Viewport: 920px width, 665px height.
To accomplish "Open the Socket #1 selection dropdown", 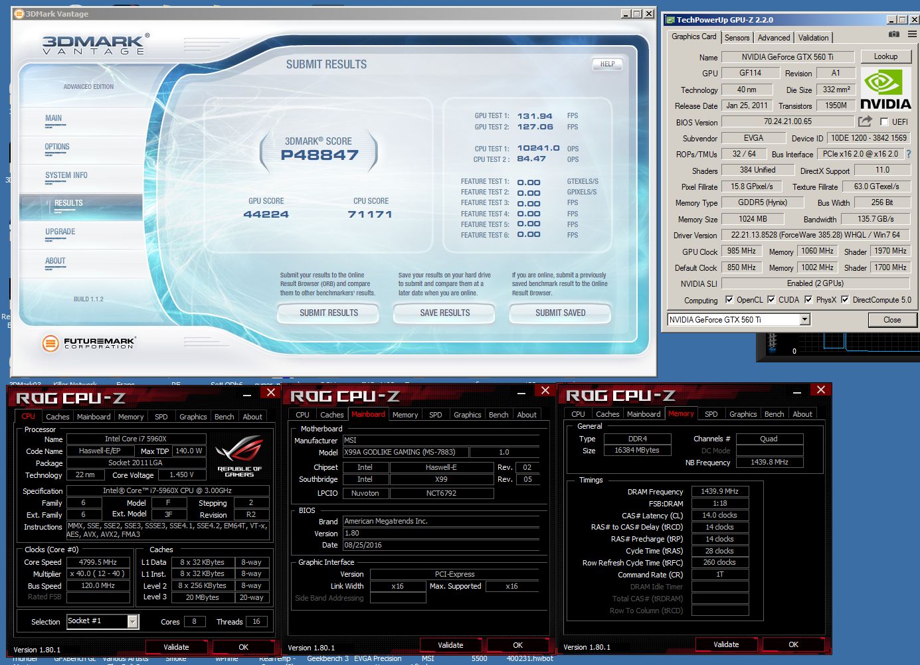I will [132, 622].
